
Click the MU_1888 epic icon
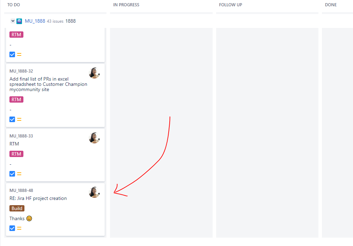[19, 21]
